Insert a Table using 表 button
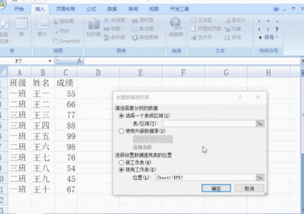Screen dimensions: 304x214 pos(21,27)
